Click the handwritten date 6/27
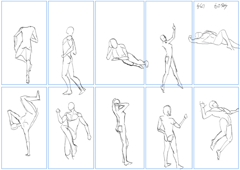Image resolution: width=240 pixels, height=170 pixels. coord(200,6)
